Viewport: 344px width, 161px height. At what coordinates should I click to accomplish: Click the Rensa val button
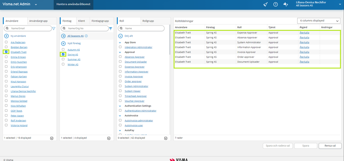(x=330, y=145)
